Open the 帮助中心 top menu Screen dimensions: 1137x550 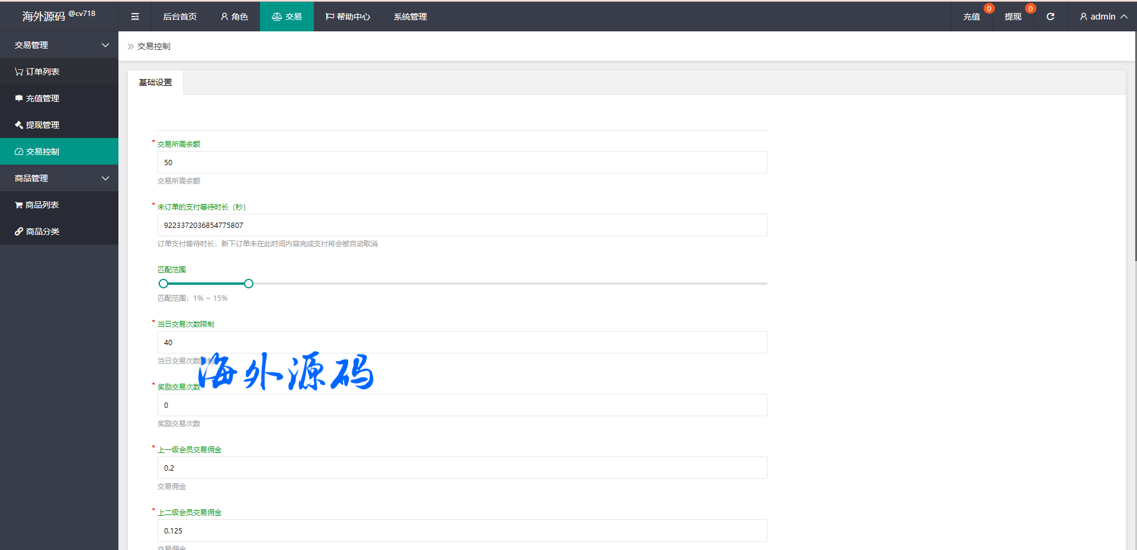348,17
